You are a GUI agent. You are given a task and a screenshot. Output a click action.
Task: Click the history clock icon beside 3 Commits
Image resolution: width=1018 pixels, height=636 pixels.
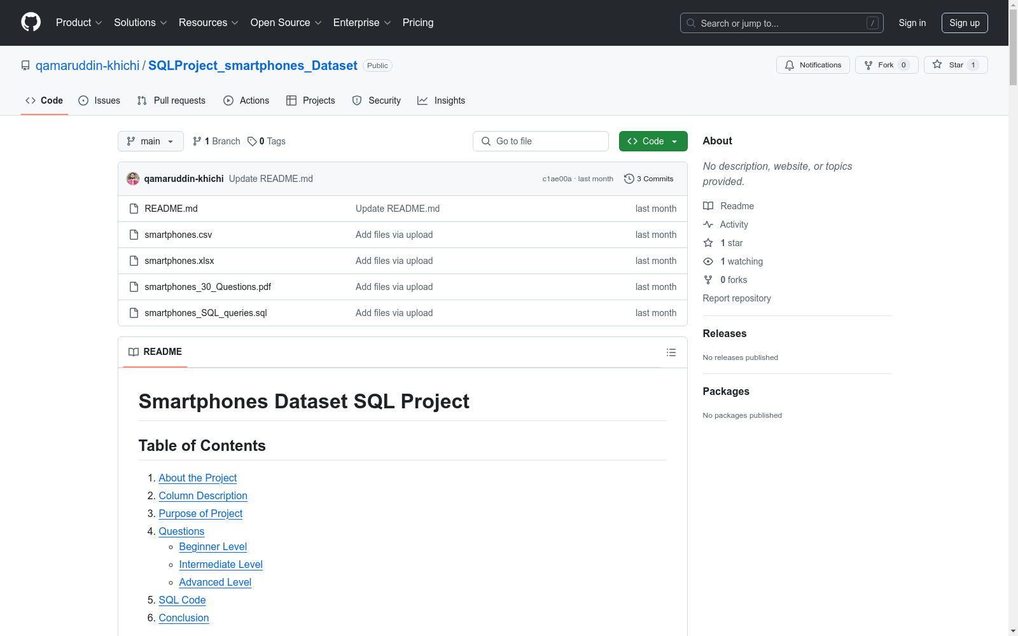click(x=629, y=179)
